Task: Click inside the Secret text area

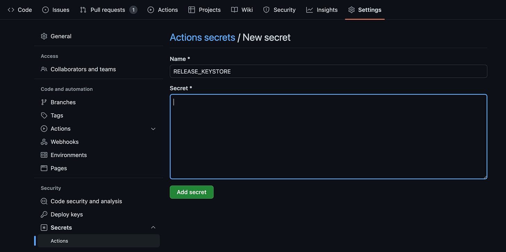Action: coord(328,137)
